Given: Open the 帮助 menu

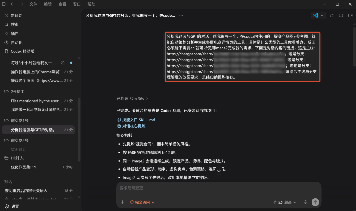Looking at the screenshot, I should point(91,4).
